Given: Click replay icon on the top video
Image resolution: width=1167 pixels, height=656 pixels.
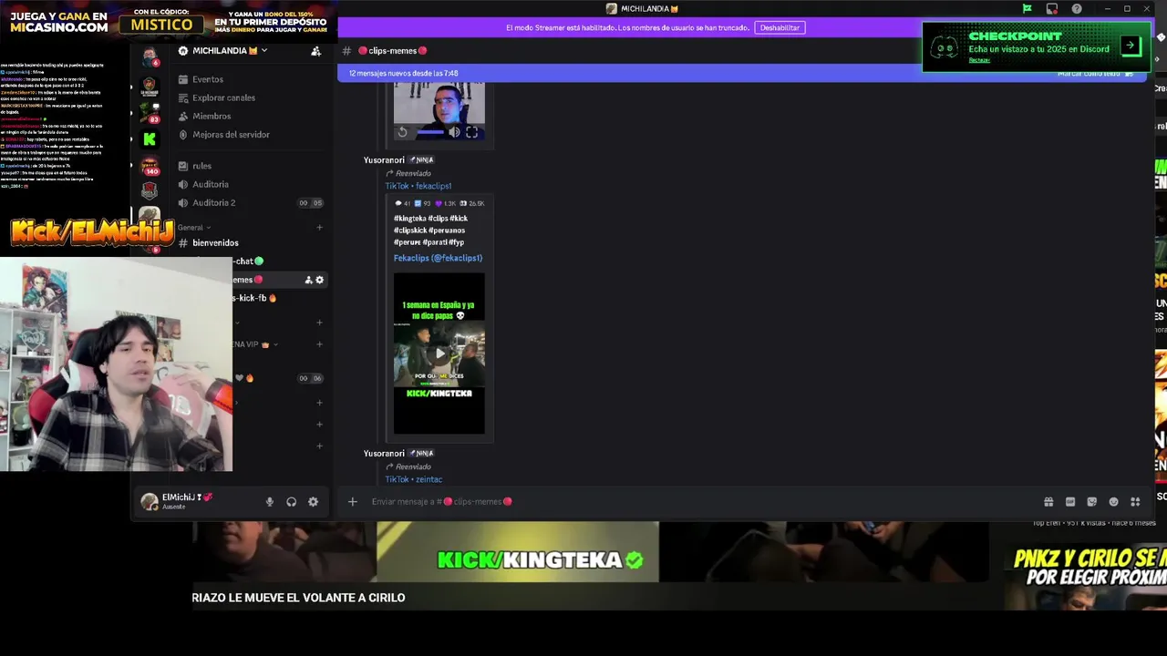Looking at the screenshot, I should [402, 132].
